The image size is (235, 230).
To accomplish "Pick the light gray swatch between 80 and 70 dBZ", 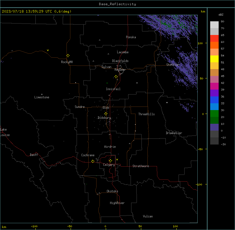I will click(214, 25).
